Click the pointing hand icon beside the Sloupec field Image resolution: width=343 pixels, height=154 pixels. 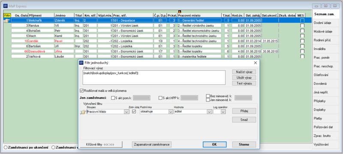[x=83, y=112]
